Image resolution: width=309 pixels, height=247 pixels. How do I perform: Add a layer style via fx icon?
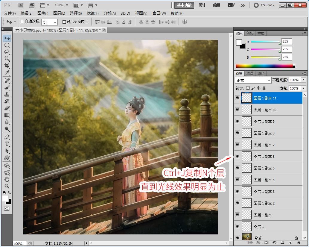pos(258,243)
